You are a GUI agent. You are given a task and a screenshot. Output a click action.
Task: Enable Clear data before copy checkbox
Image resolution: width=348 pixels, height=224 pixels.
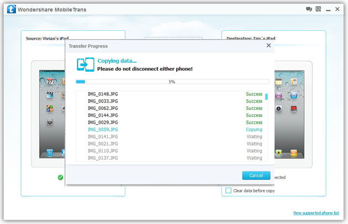coord(228,190)
